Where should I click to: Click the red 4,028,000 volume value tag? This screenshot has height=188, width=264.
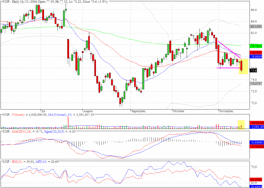[x=257, y=123]
